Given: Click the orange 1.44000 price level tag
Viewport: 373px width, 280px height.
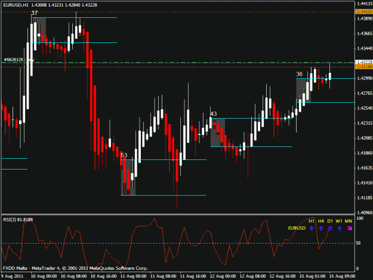Looking at the screenshot, I should 363,12.
